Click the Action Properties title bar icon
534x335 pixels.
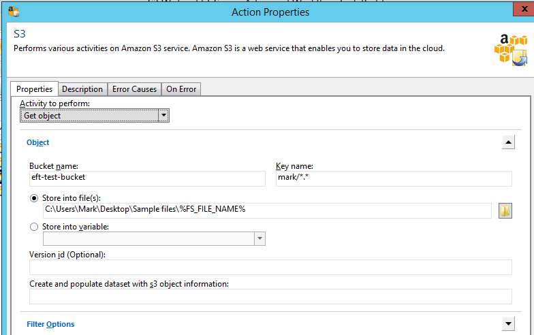click(x=13, y=12)
